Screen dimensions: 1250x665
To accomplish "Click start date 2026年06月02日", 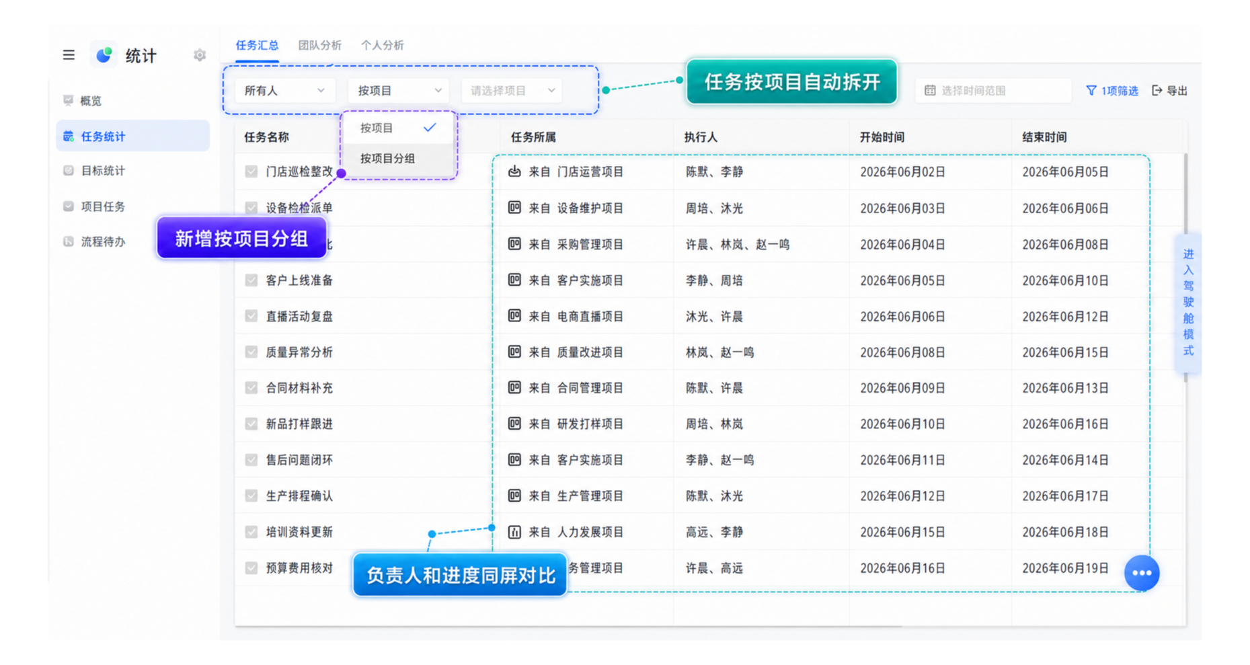I will pos(902,171).
